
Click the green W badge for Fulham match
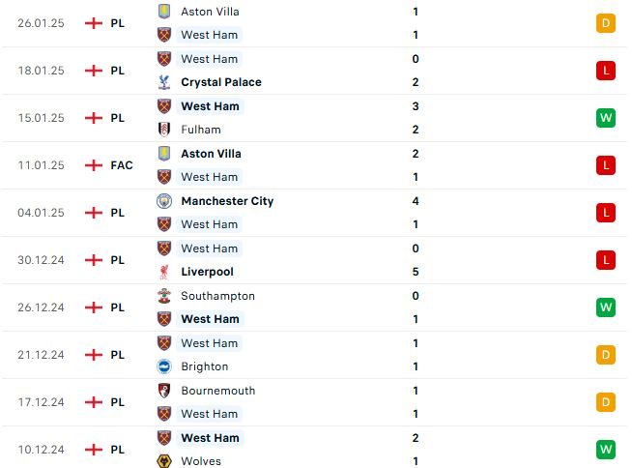click(x=606, y=118)
